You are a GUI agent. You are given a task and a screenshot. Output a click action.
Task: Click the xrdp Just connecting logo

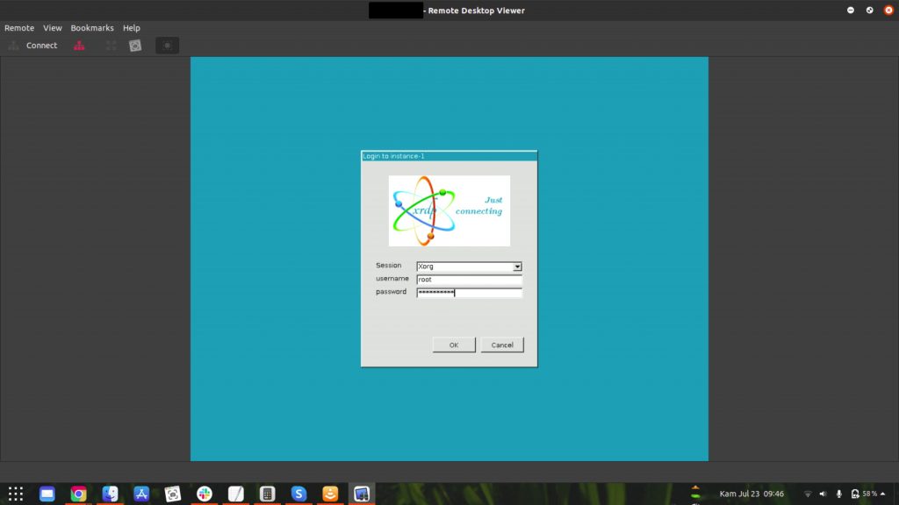click(x=449, y=210)
